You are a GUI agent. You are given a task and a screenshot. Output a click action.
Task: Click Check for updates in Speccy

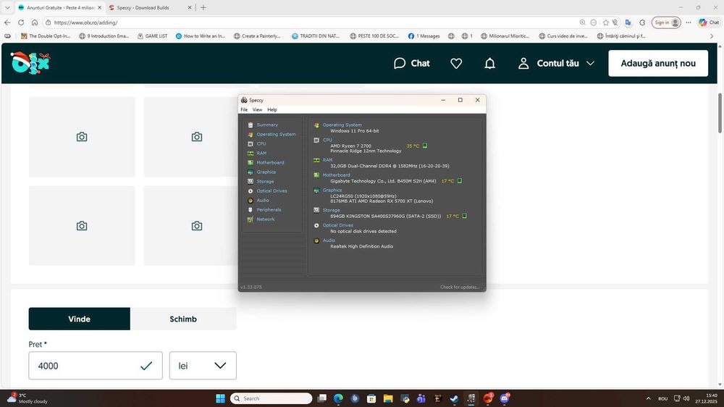460,287
